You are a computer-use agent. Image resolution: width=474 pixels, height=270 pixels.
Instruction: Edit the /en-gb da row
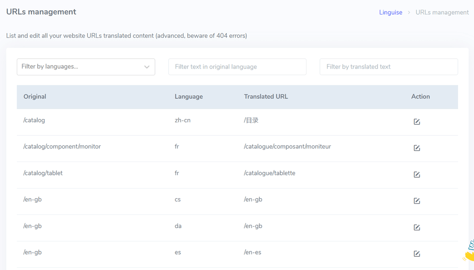click(417, 227)
